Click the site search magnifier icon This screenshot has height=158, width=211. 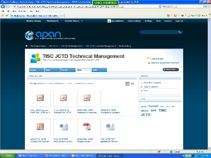coord(179,32)
